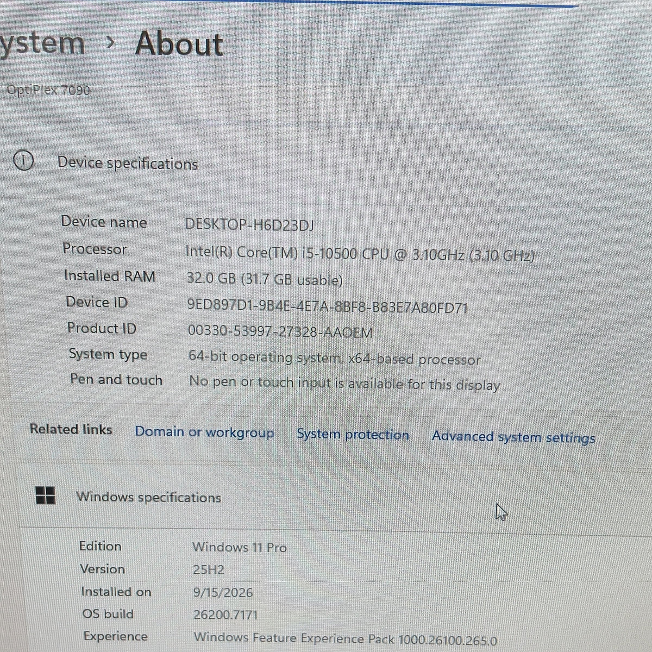The width and height of the screenshot is (652, 652).
Task: Click the System type label
Action: coord(108,354)
